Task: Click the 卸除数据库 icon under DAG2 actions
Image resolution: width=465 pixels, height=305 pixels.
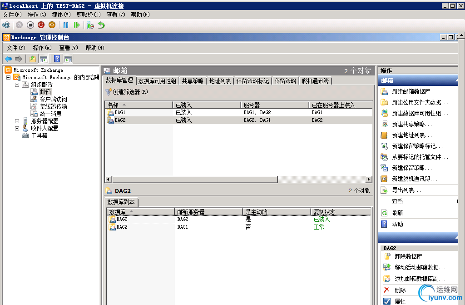Action: pos(387,256)
